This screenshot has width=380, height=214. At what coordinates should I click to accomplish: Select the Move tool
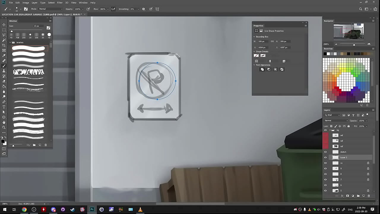[4, 25]
